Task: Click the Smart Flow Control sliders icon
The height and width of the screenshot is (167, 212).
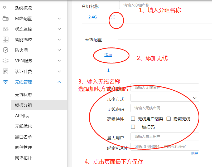Action: click(5, 40)
